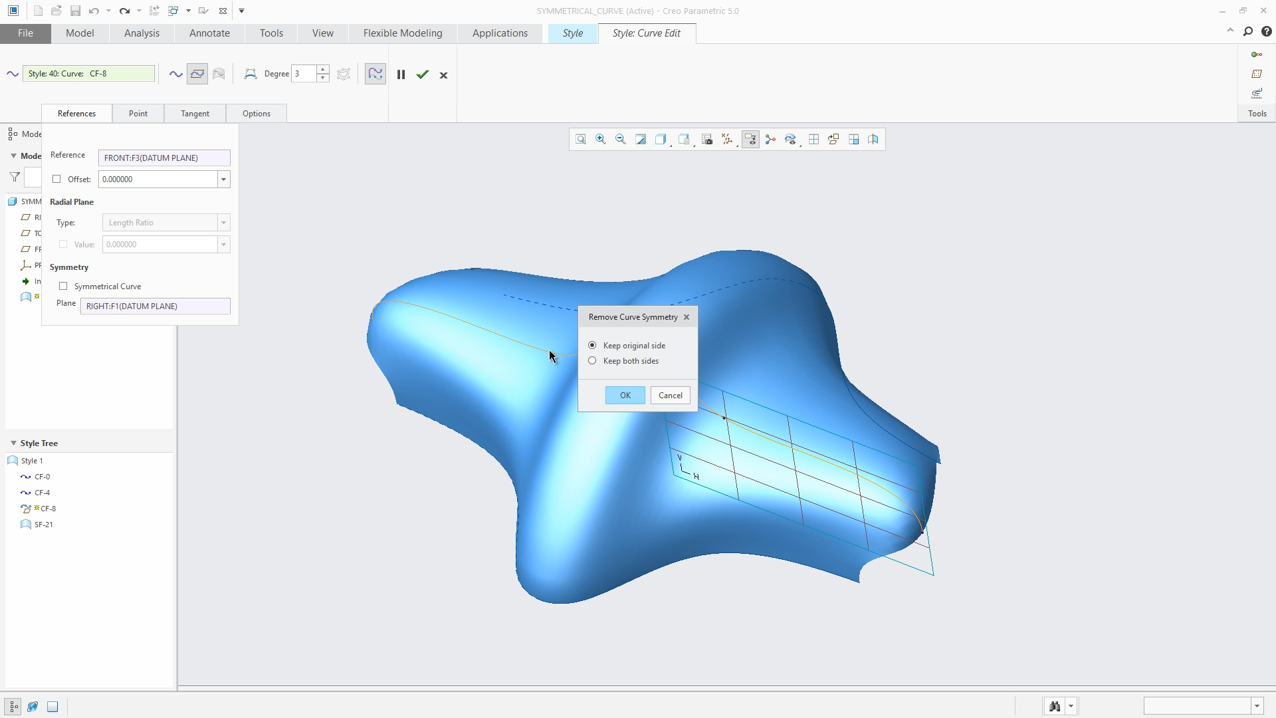Click the RIGHT:F1 symmetry Plane field

click(x=156, y=306)
